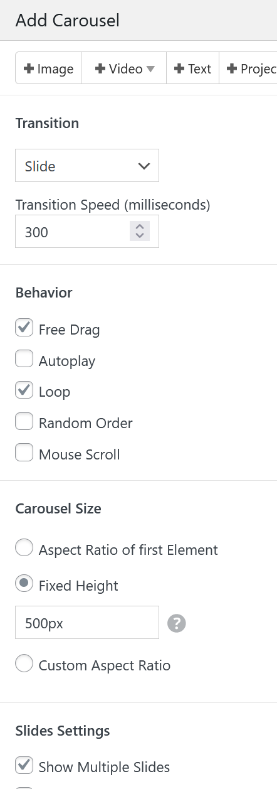Select Aspect Ratio of first Element
The image size is (277, 789).
point(24,549)
